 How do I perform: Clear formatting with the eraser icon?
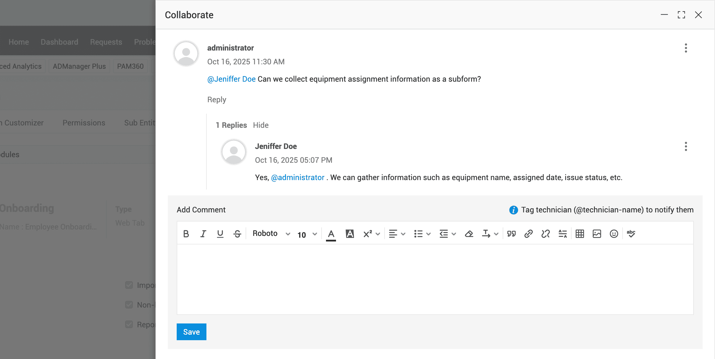click(x=469, y=234)
